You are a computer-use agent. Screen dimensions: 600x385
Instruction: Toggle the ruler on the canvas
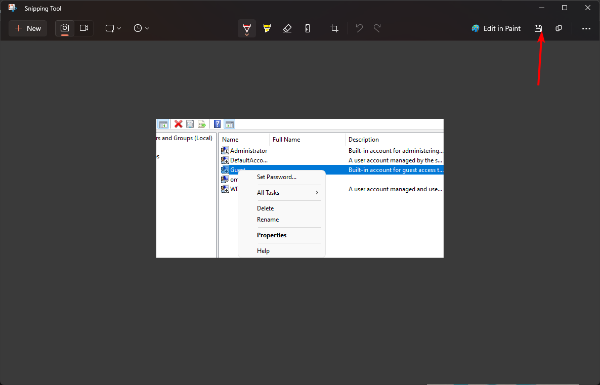308,28
